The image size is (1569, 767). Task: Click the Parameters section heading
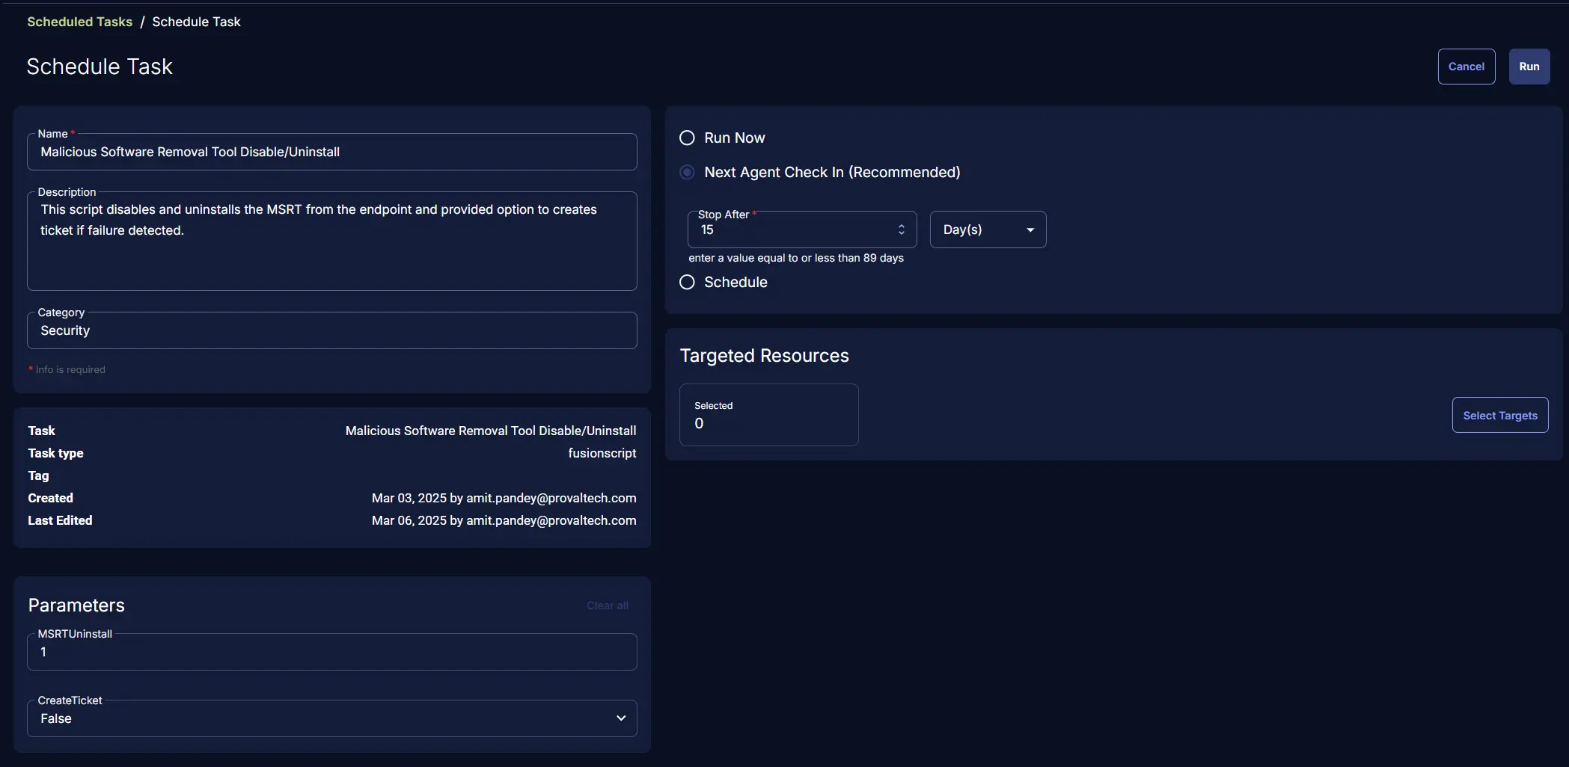(76, 606)
